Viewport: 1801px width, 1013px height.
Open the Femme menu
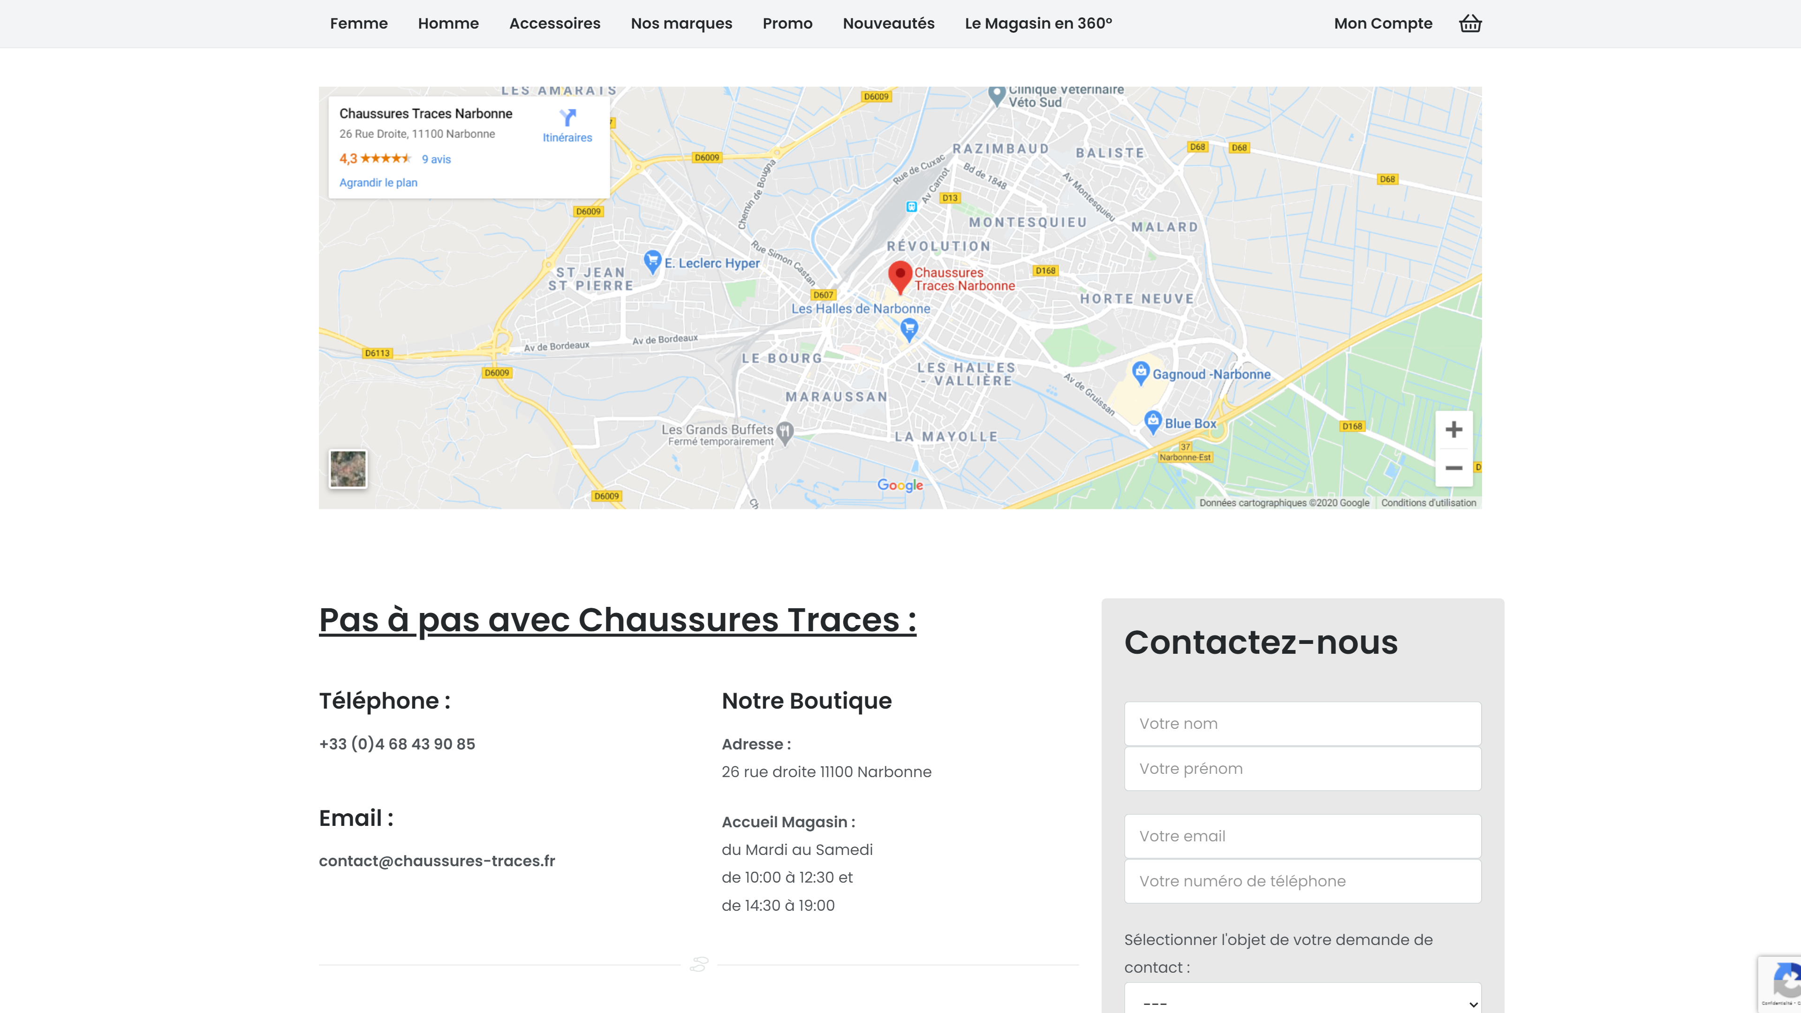(x=359, y=23)
